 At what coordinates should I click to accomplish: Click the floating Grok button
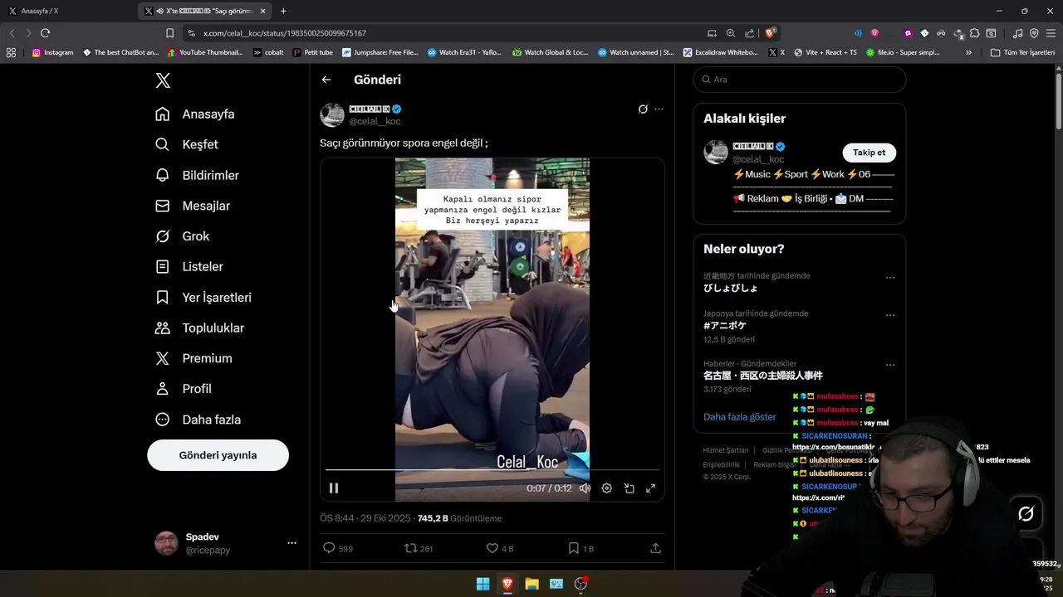[1026, 514]
